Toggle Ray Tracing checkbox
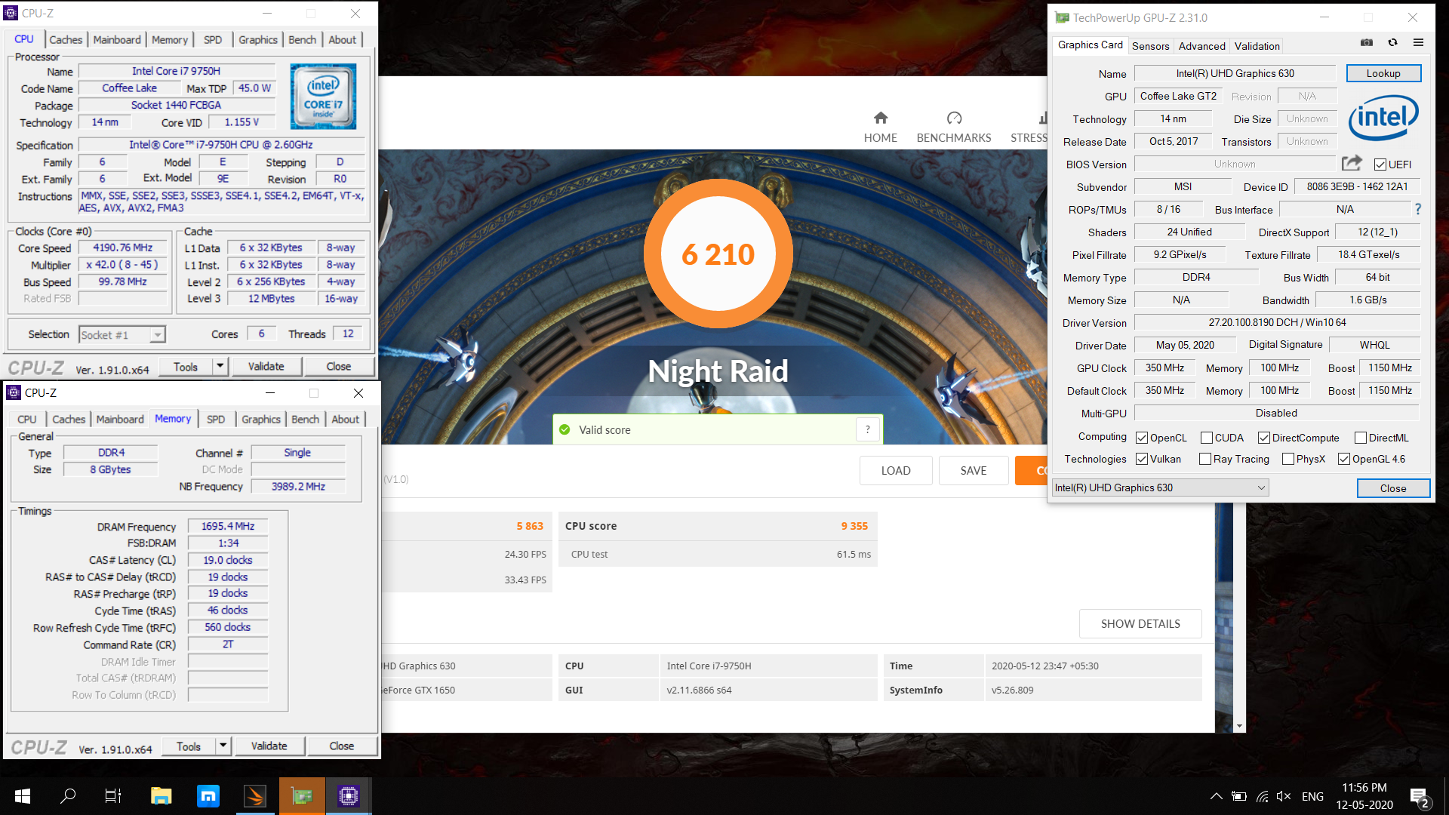Viewport: 1449px width, 815px height. click(1205, 459)
